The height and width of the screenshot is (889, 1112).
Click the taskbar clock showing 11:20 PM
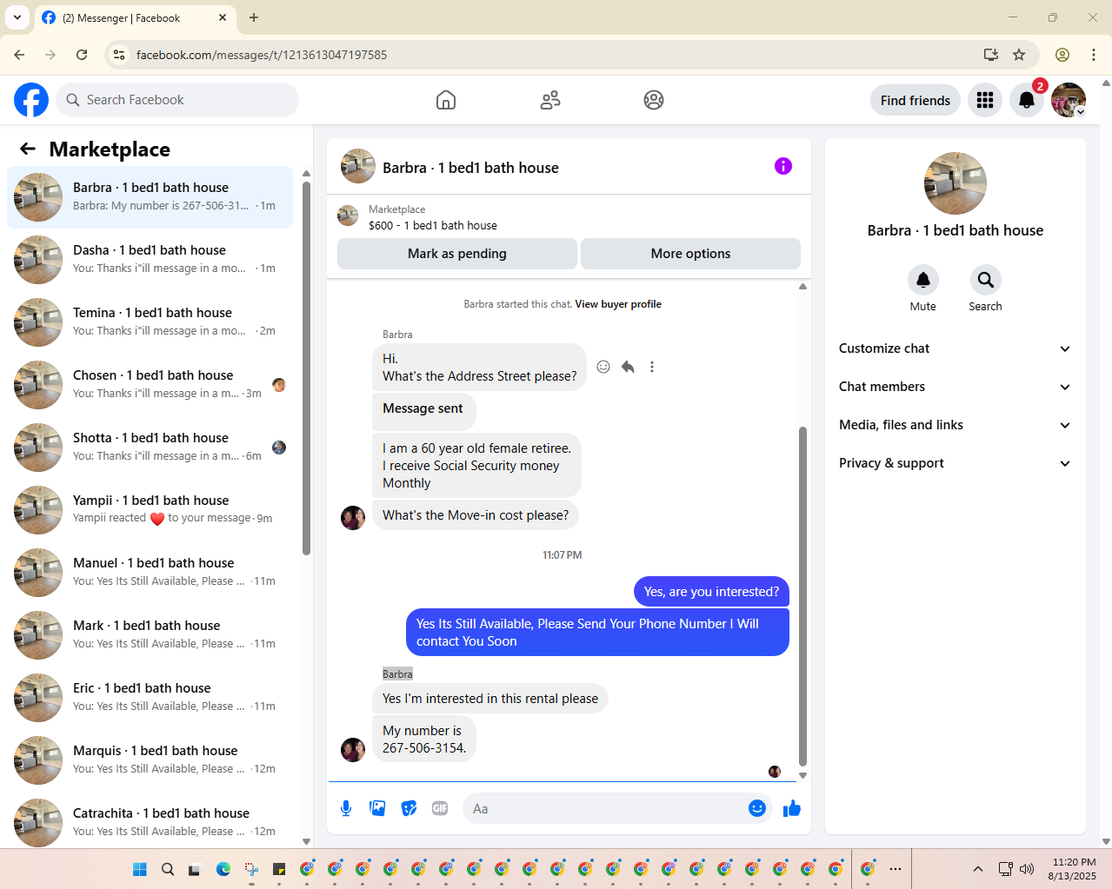coord(1073,869)
